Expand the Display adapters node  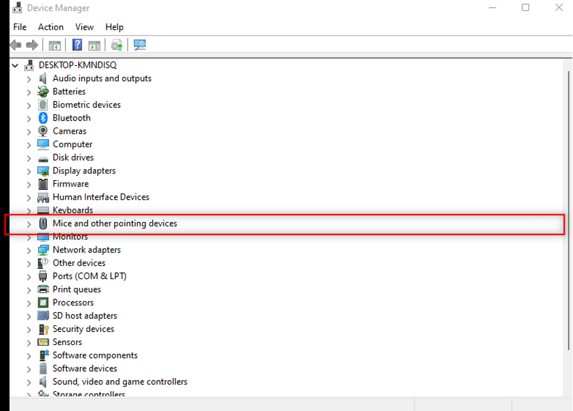pos(29,171)
